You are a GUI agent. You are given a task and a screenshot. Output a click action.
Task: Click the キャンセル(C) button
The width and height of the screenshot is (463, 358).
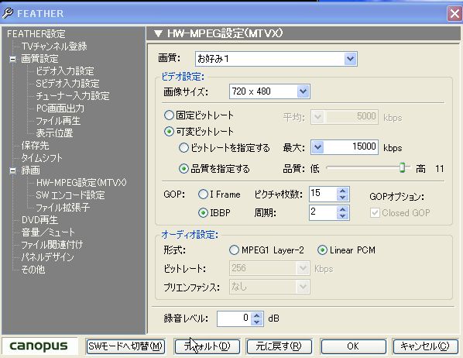point(425,346)
